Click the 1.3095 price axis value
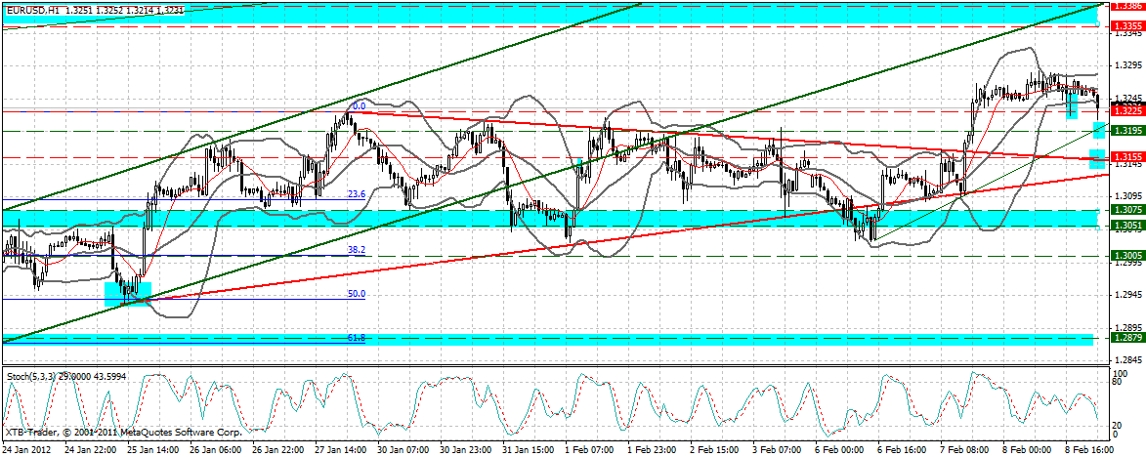 tap(1127, 196)
